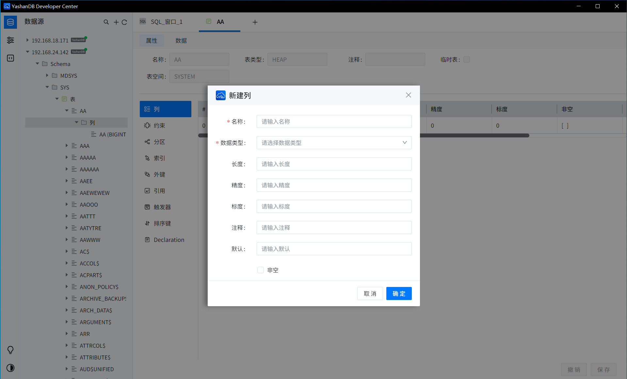Open the 分区 partition section
The width and height of the screenshot is (627, 379).
pyautogui.click(x=166, y=142)
